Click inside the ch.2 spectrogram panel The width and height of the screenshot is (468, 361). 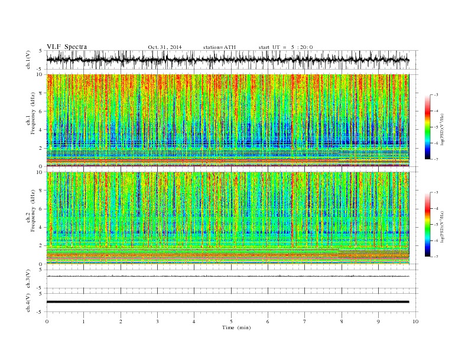point(227,218)
